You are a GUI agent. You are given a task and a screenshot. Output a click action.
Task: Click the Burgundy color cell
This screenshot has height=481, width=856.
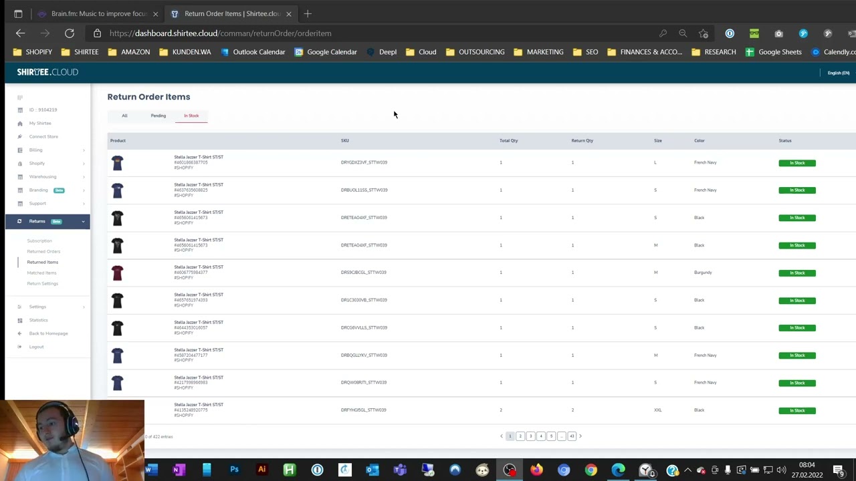point(703,273)
